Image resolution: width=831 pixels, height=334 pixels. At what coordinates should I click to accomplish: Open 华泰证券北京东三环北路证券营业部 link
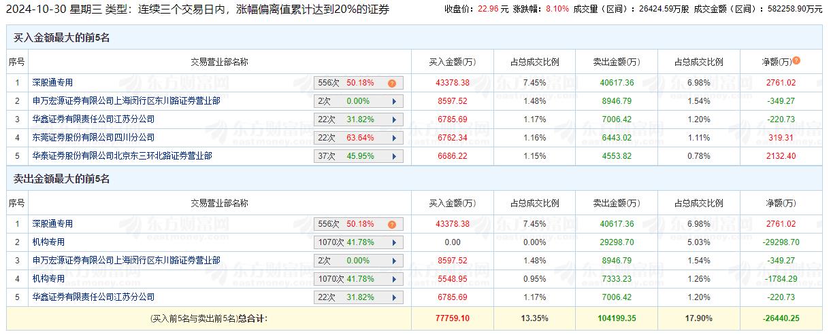(x=122, y=155)
